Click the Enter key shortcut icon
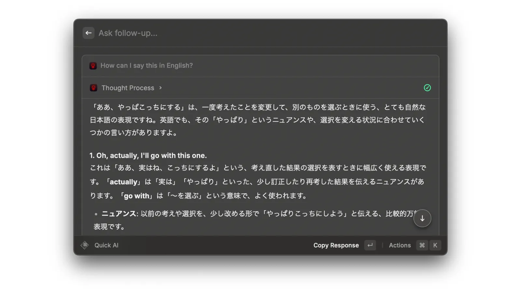Viewport: 521px width, 293px height. (370, 245)
